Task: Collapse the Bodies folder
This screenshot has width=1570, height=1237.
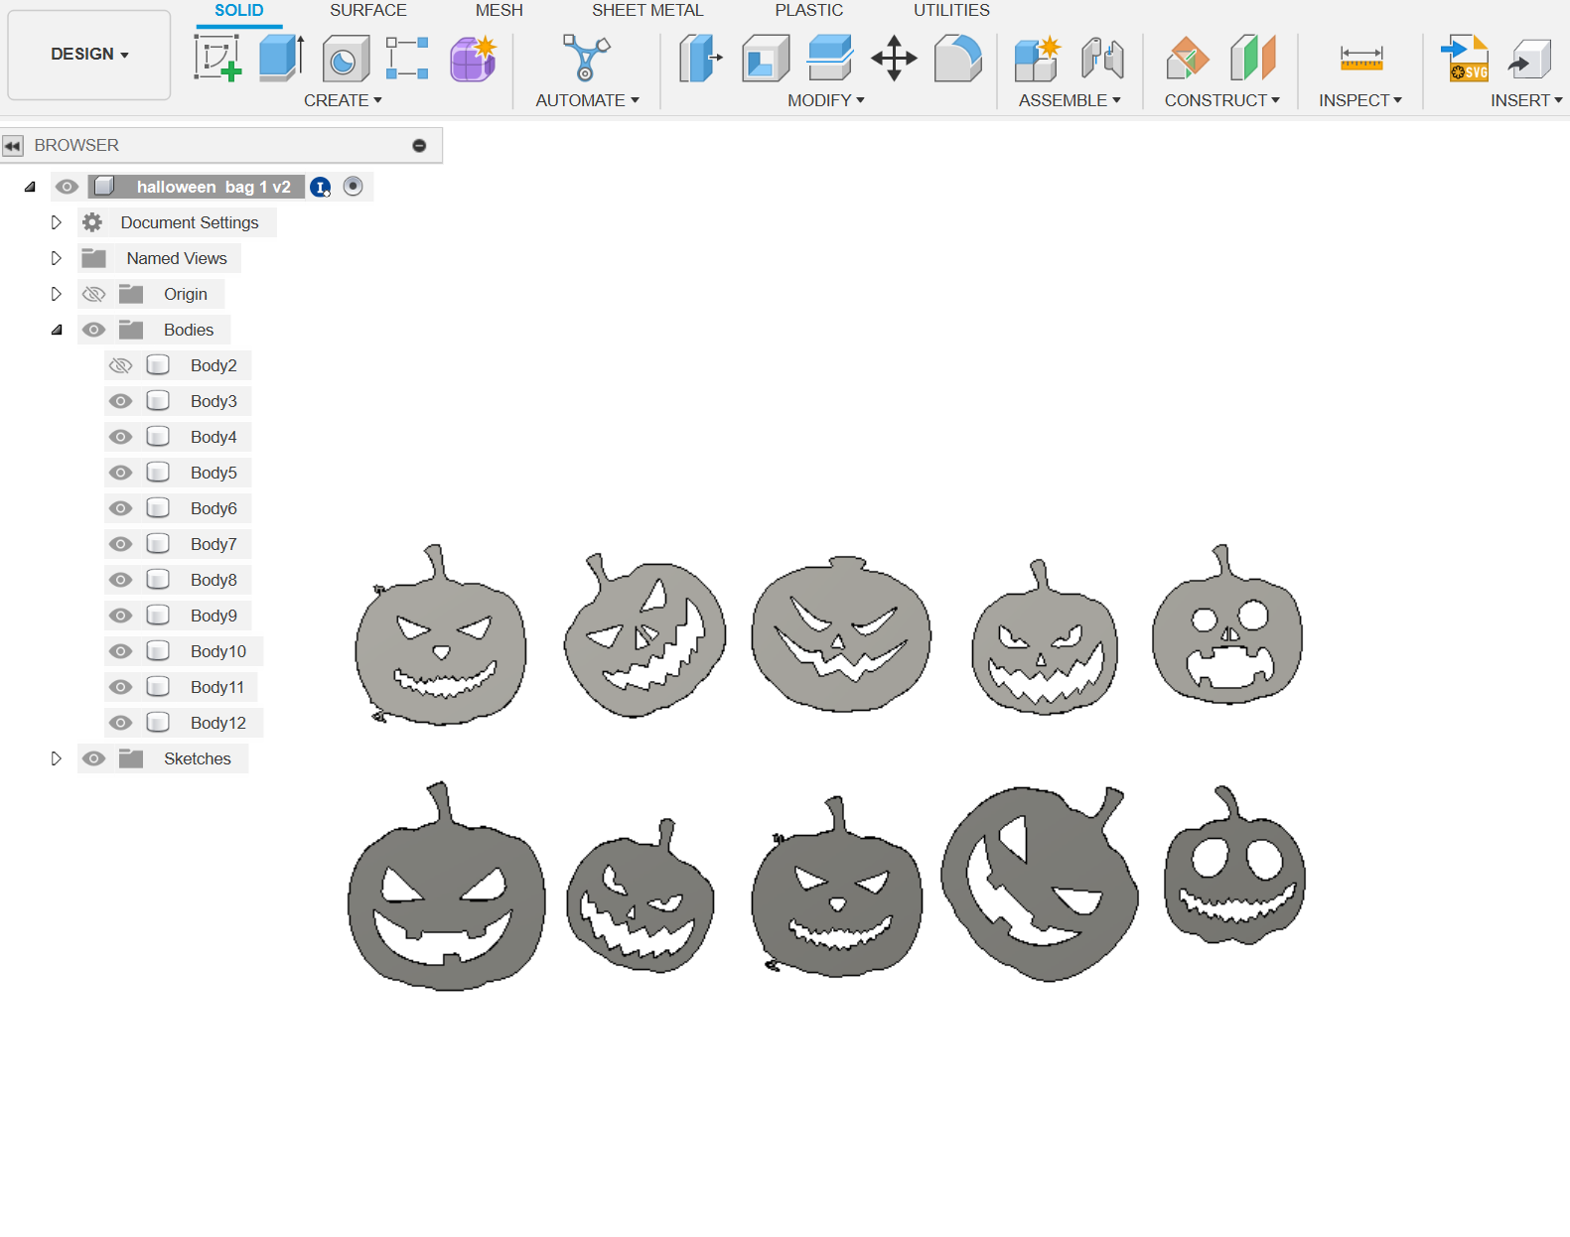Action: coord(56,330)
